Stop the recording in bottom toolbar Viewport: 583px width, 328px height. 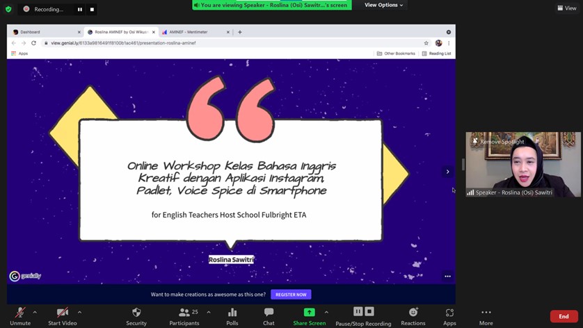pyautogui.click(x=369, y=311)
